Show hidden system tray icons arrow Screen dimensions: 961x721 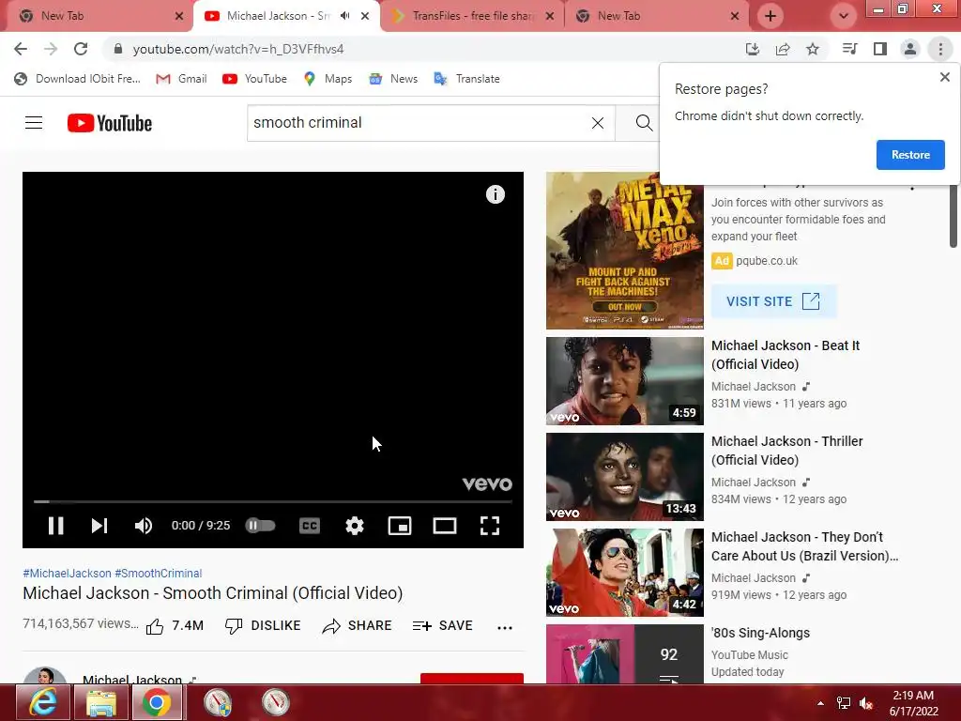click(820, 703)
